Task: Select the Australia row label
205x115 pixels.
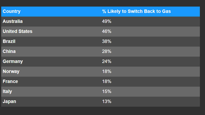Action: pos(13,21)
